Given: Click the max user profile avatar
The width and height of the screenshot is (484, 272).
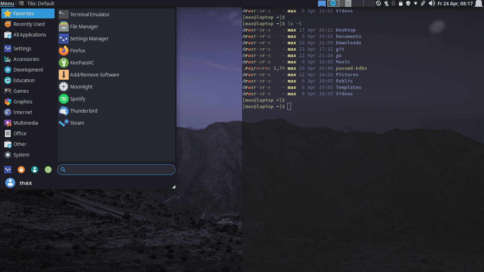Looking at the screenshot, I should click(x=10, y=183).
